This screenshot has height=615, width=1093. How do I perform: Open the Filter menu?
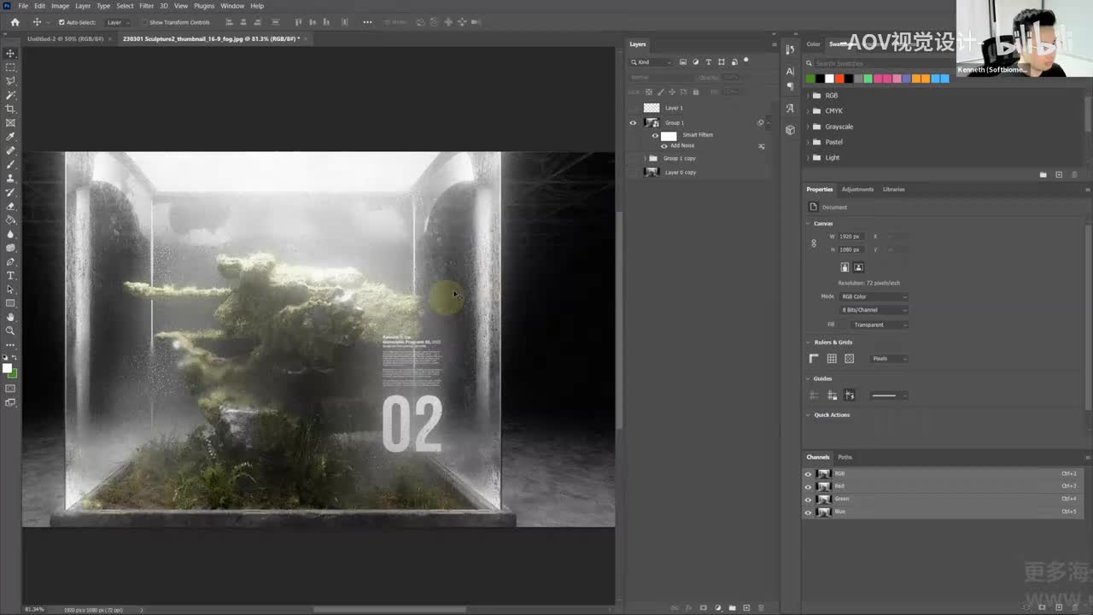[147, 6]
